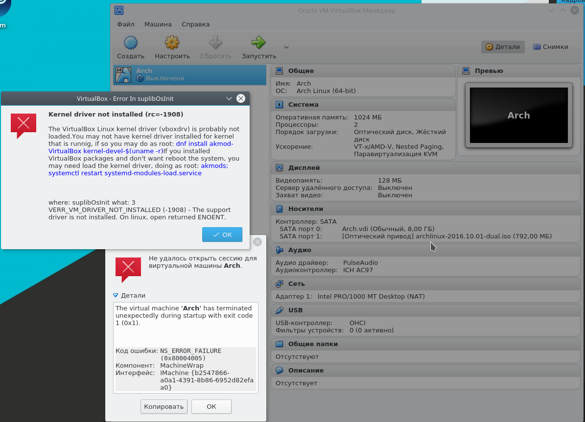The width and height of the screenshot is (585, 422).
Task: Click the Дисплей section header
Action: 426,167
